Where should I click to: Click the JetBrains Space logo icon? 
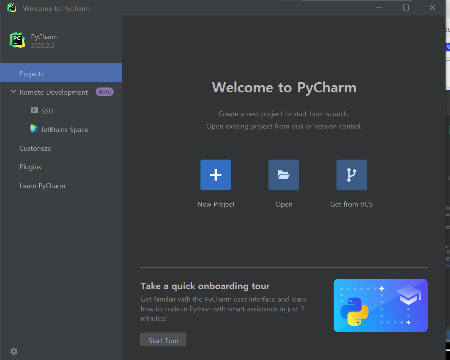(x=34, y=129)
